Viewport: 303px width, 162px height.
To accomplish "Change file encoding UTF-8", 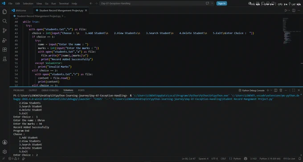I will pyautogui.click(x=214, y=159).
